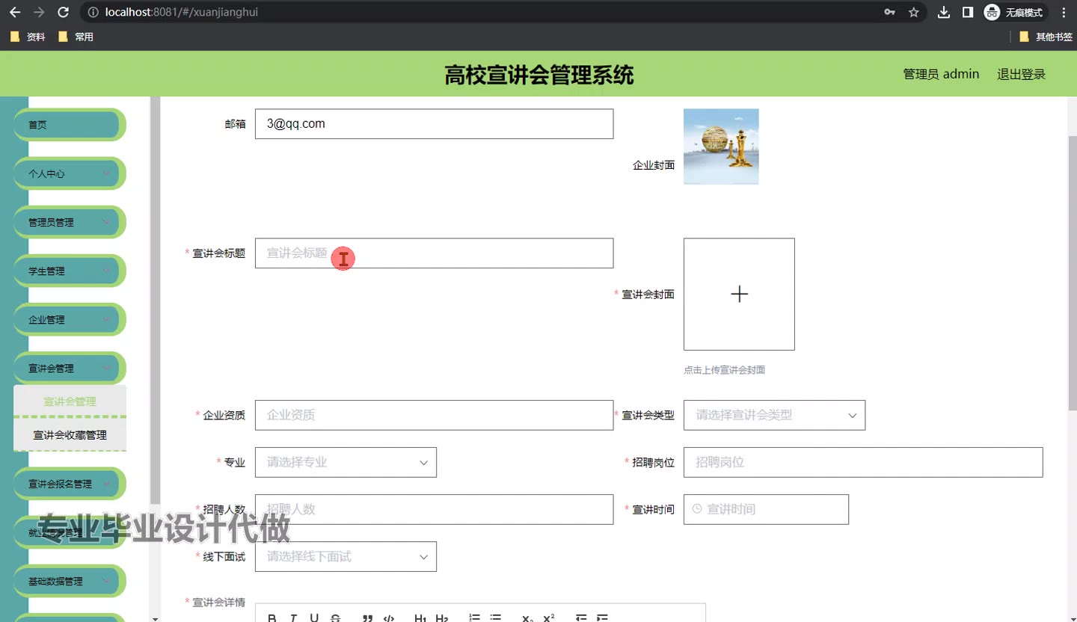The image size is (1077, 622).
Task: Expand the 基础数据管理 sidebar menu
Action: pos(69,581)
